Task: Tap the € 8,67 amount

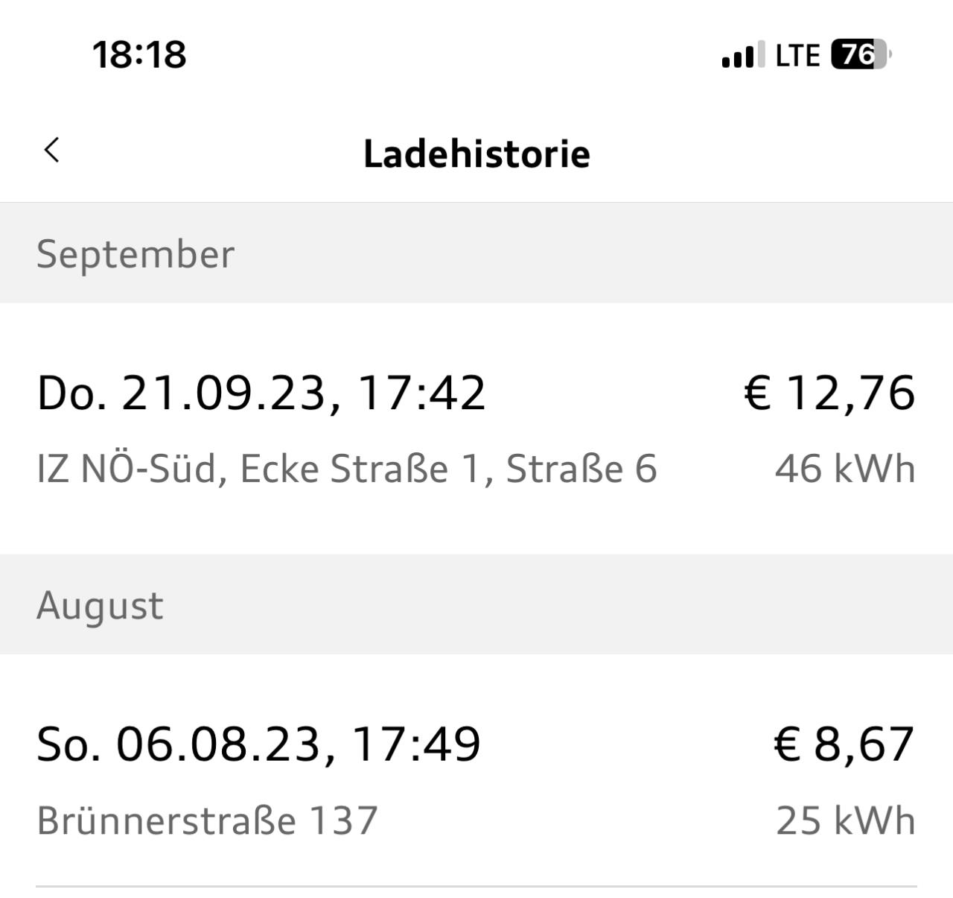Action: click(844, 744)
